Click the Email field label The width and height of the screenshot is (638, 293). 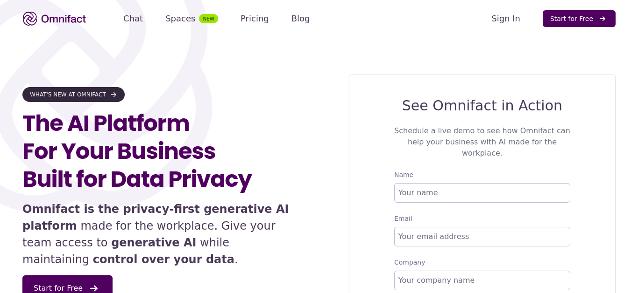(403, 218)
